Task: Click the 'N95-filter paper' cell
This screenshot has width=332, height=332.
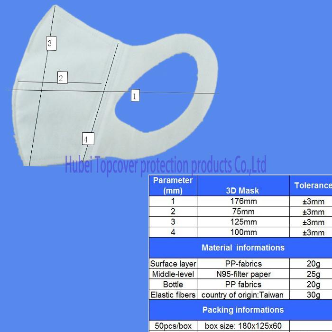Action: point(243,274)
